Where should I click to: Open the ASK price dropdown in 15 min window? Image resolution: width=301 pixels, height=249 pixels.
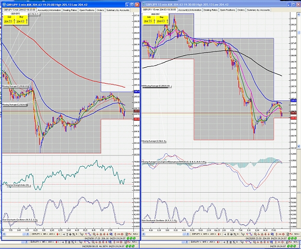(x=213, y=234)
